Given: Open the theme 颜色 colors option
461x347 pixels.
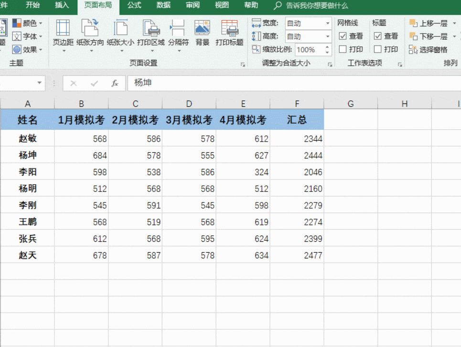Looking at the screenshot, I should click(27, 23).
